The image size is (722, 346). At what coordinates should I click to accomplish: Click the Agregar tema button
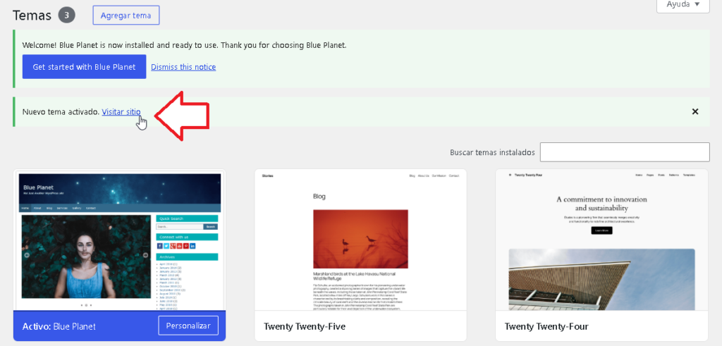pyautogui.click(x=126, y=16)
